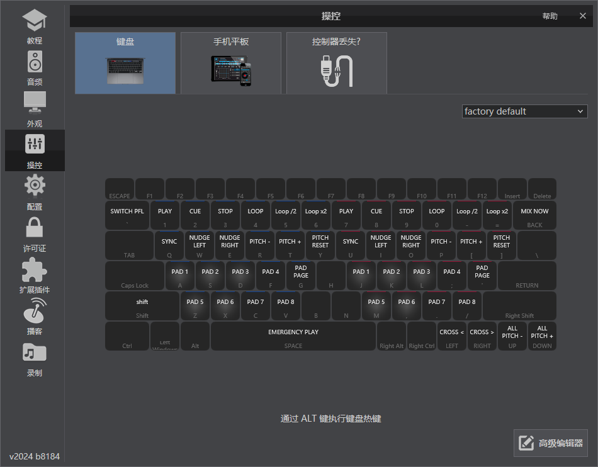Click the ALL PITCH - up key

point(512,336)
